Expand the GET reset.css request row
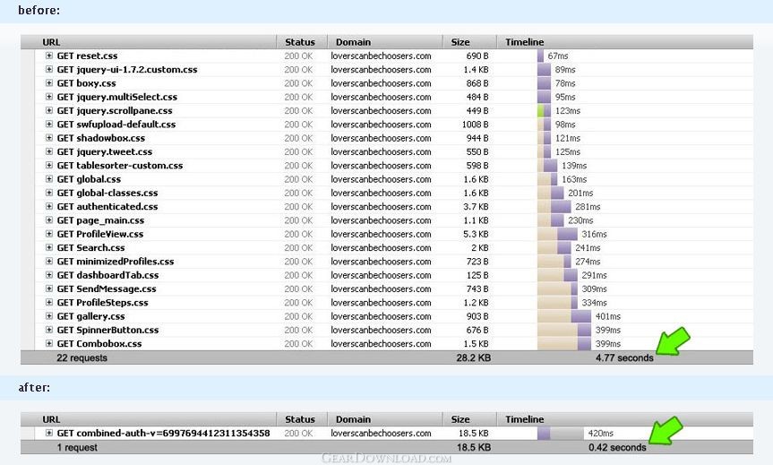Image resolution: width=773 pixels, height=465 pixels. point(48,56)
